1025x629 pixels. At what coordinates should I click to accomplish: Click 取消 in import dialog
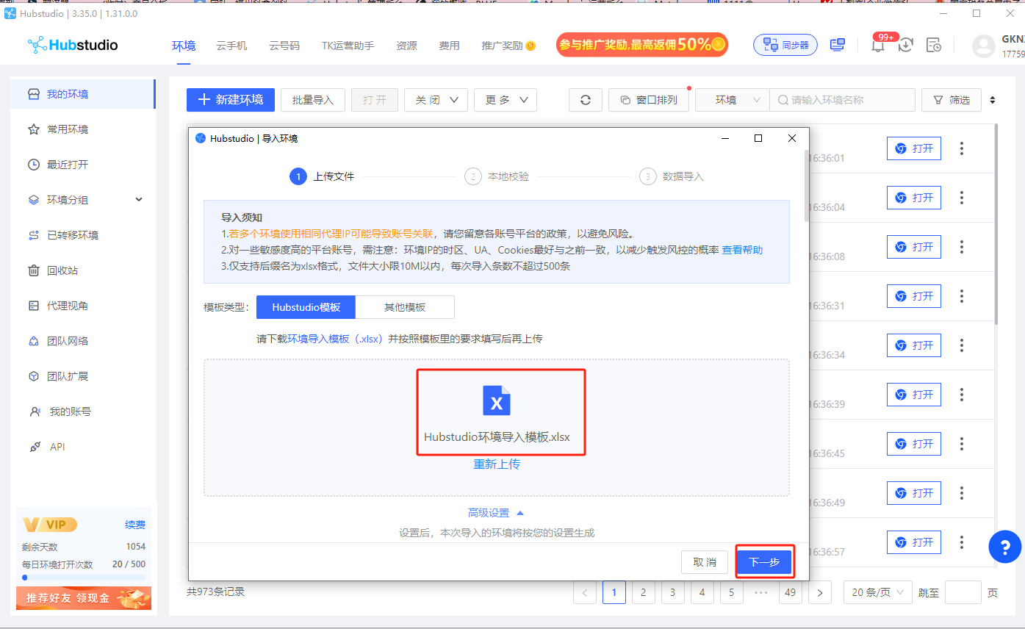[705, 562]
